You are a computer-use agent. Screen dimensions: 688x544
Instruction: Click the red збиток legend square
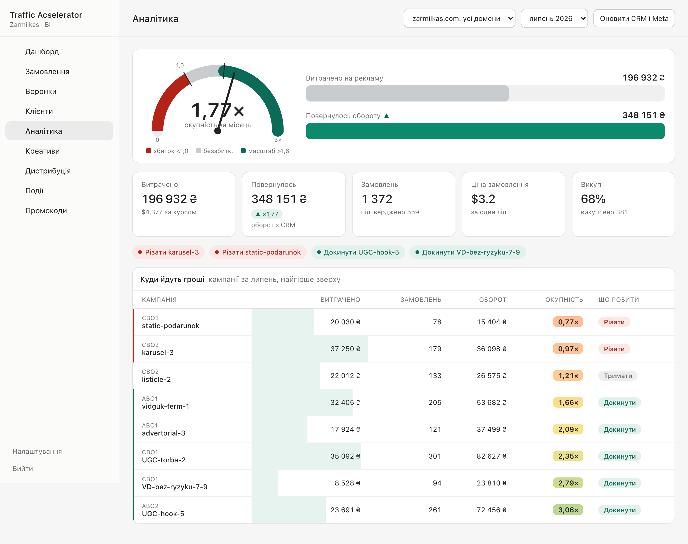(x=149, y=151)
